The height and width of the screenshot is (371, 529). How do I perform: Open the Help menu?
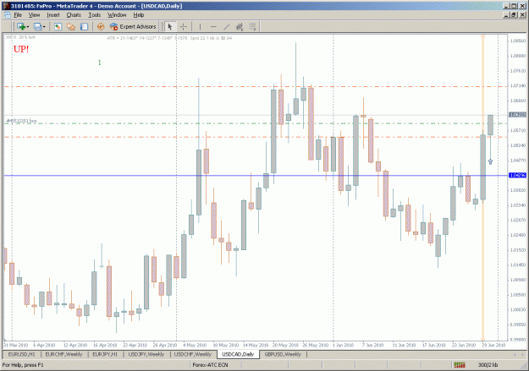click(139, 15)
